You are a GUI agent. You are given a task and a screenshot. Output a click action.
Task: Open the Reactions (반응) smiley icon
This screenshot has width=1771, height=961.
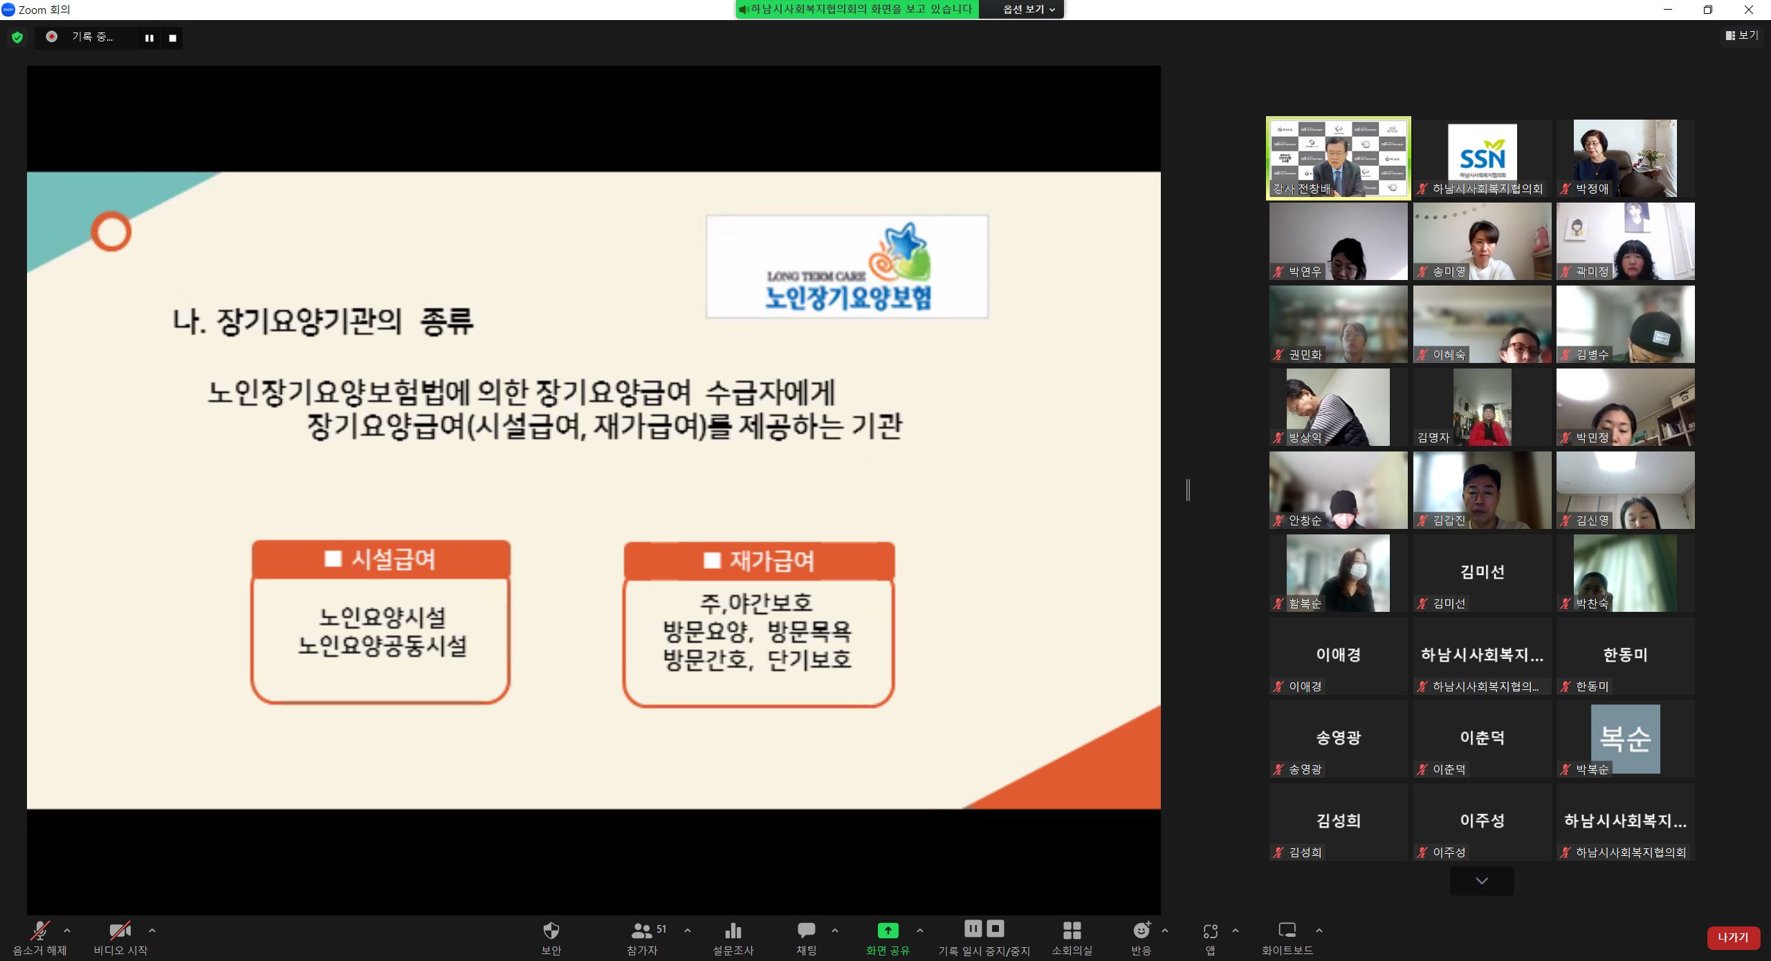[x=1141, y=931]
